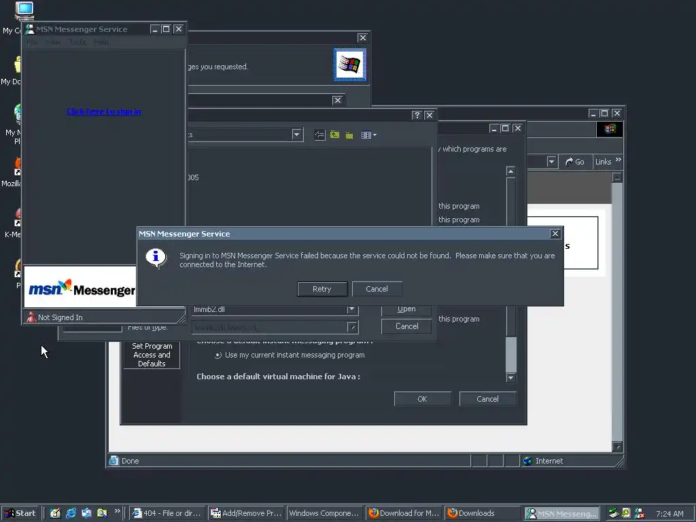Launch Outlook Express envelope quick launch icon
696x522 pixels.
(x=86, y=513)
